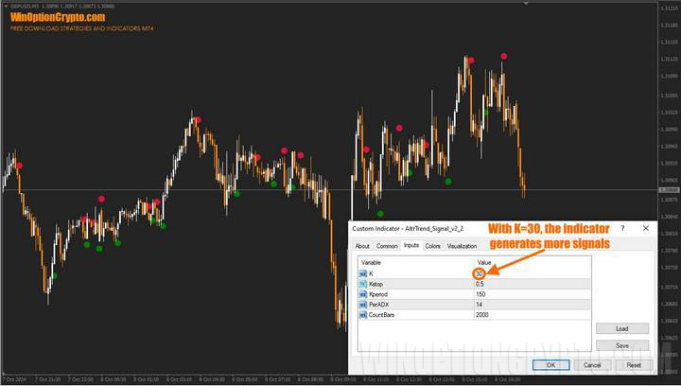Open the Common tab
This screenshot has height=386, width=681.
[x=387, y=246]
